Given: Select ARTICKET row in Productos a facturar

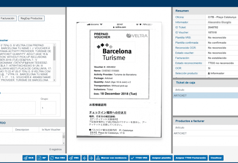Looking at the screenshot, I should click(x=205, y=133).
